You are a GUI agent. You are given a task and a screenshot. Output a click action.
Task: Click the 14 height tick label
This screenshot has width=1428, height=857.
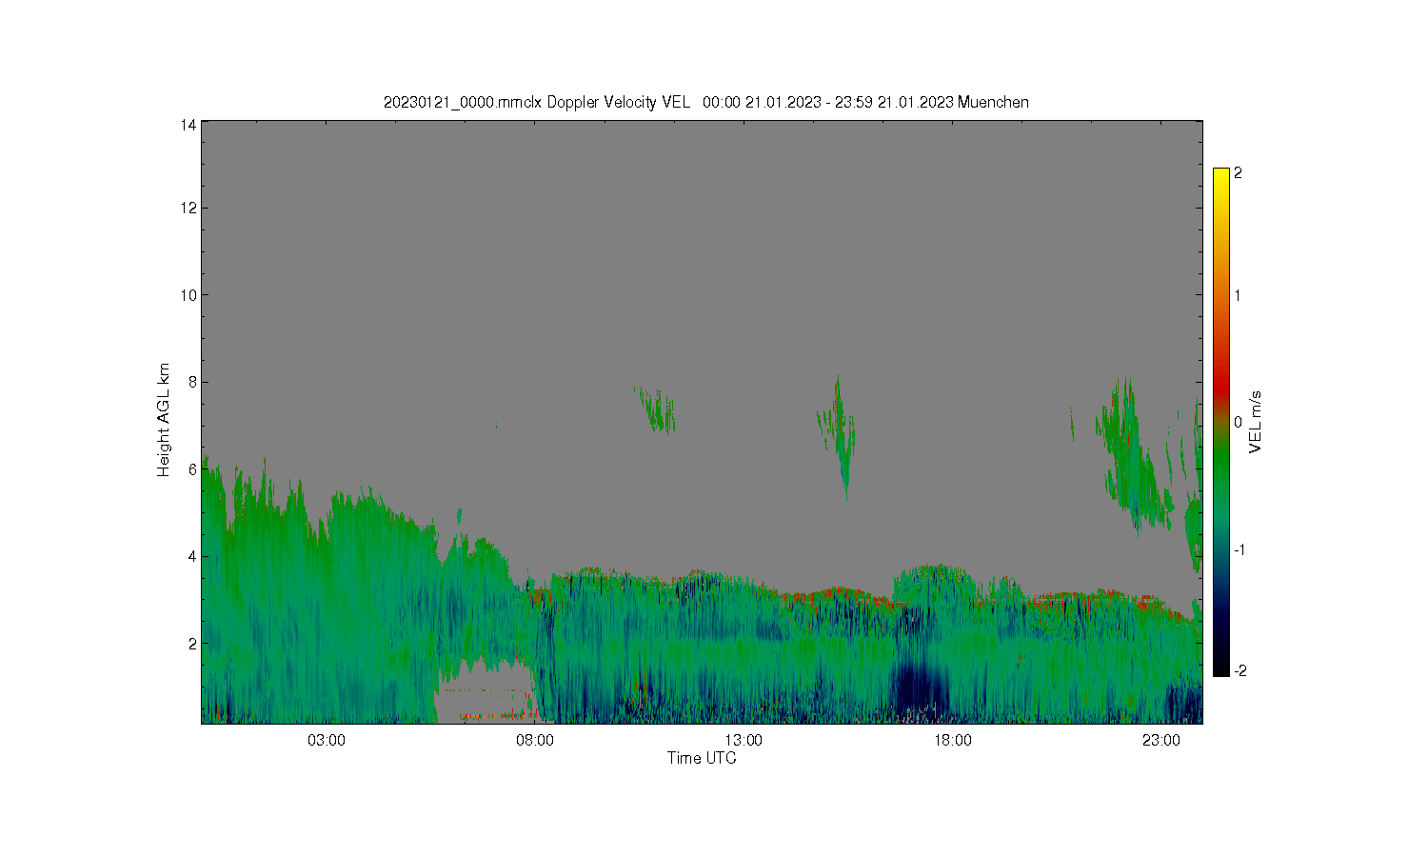188,124
